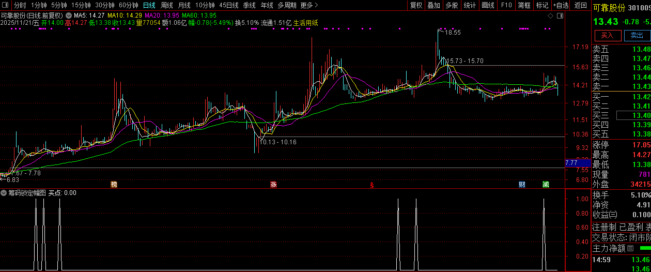This screenshot has width=651, height=272.
Task: Select the 月线 monthly chart tab
Action: tap(184, 5)
